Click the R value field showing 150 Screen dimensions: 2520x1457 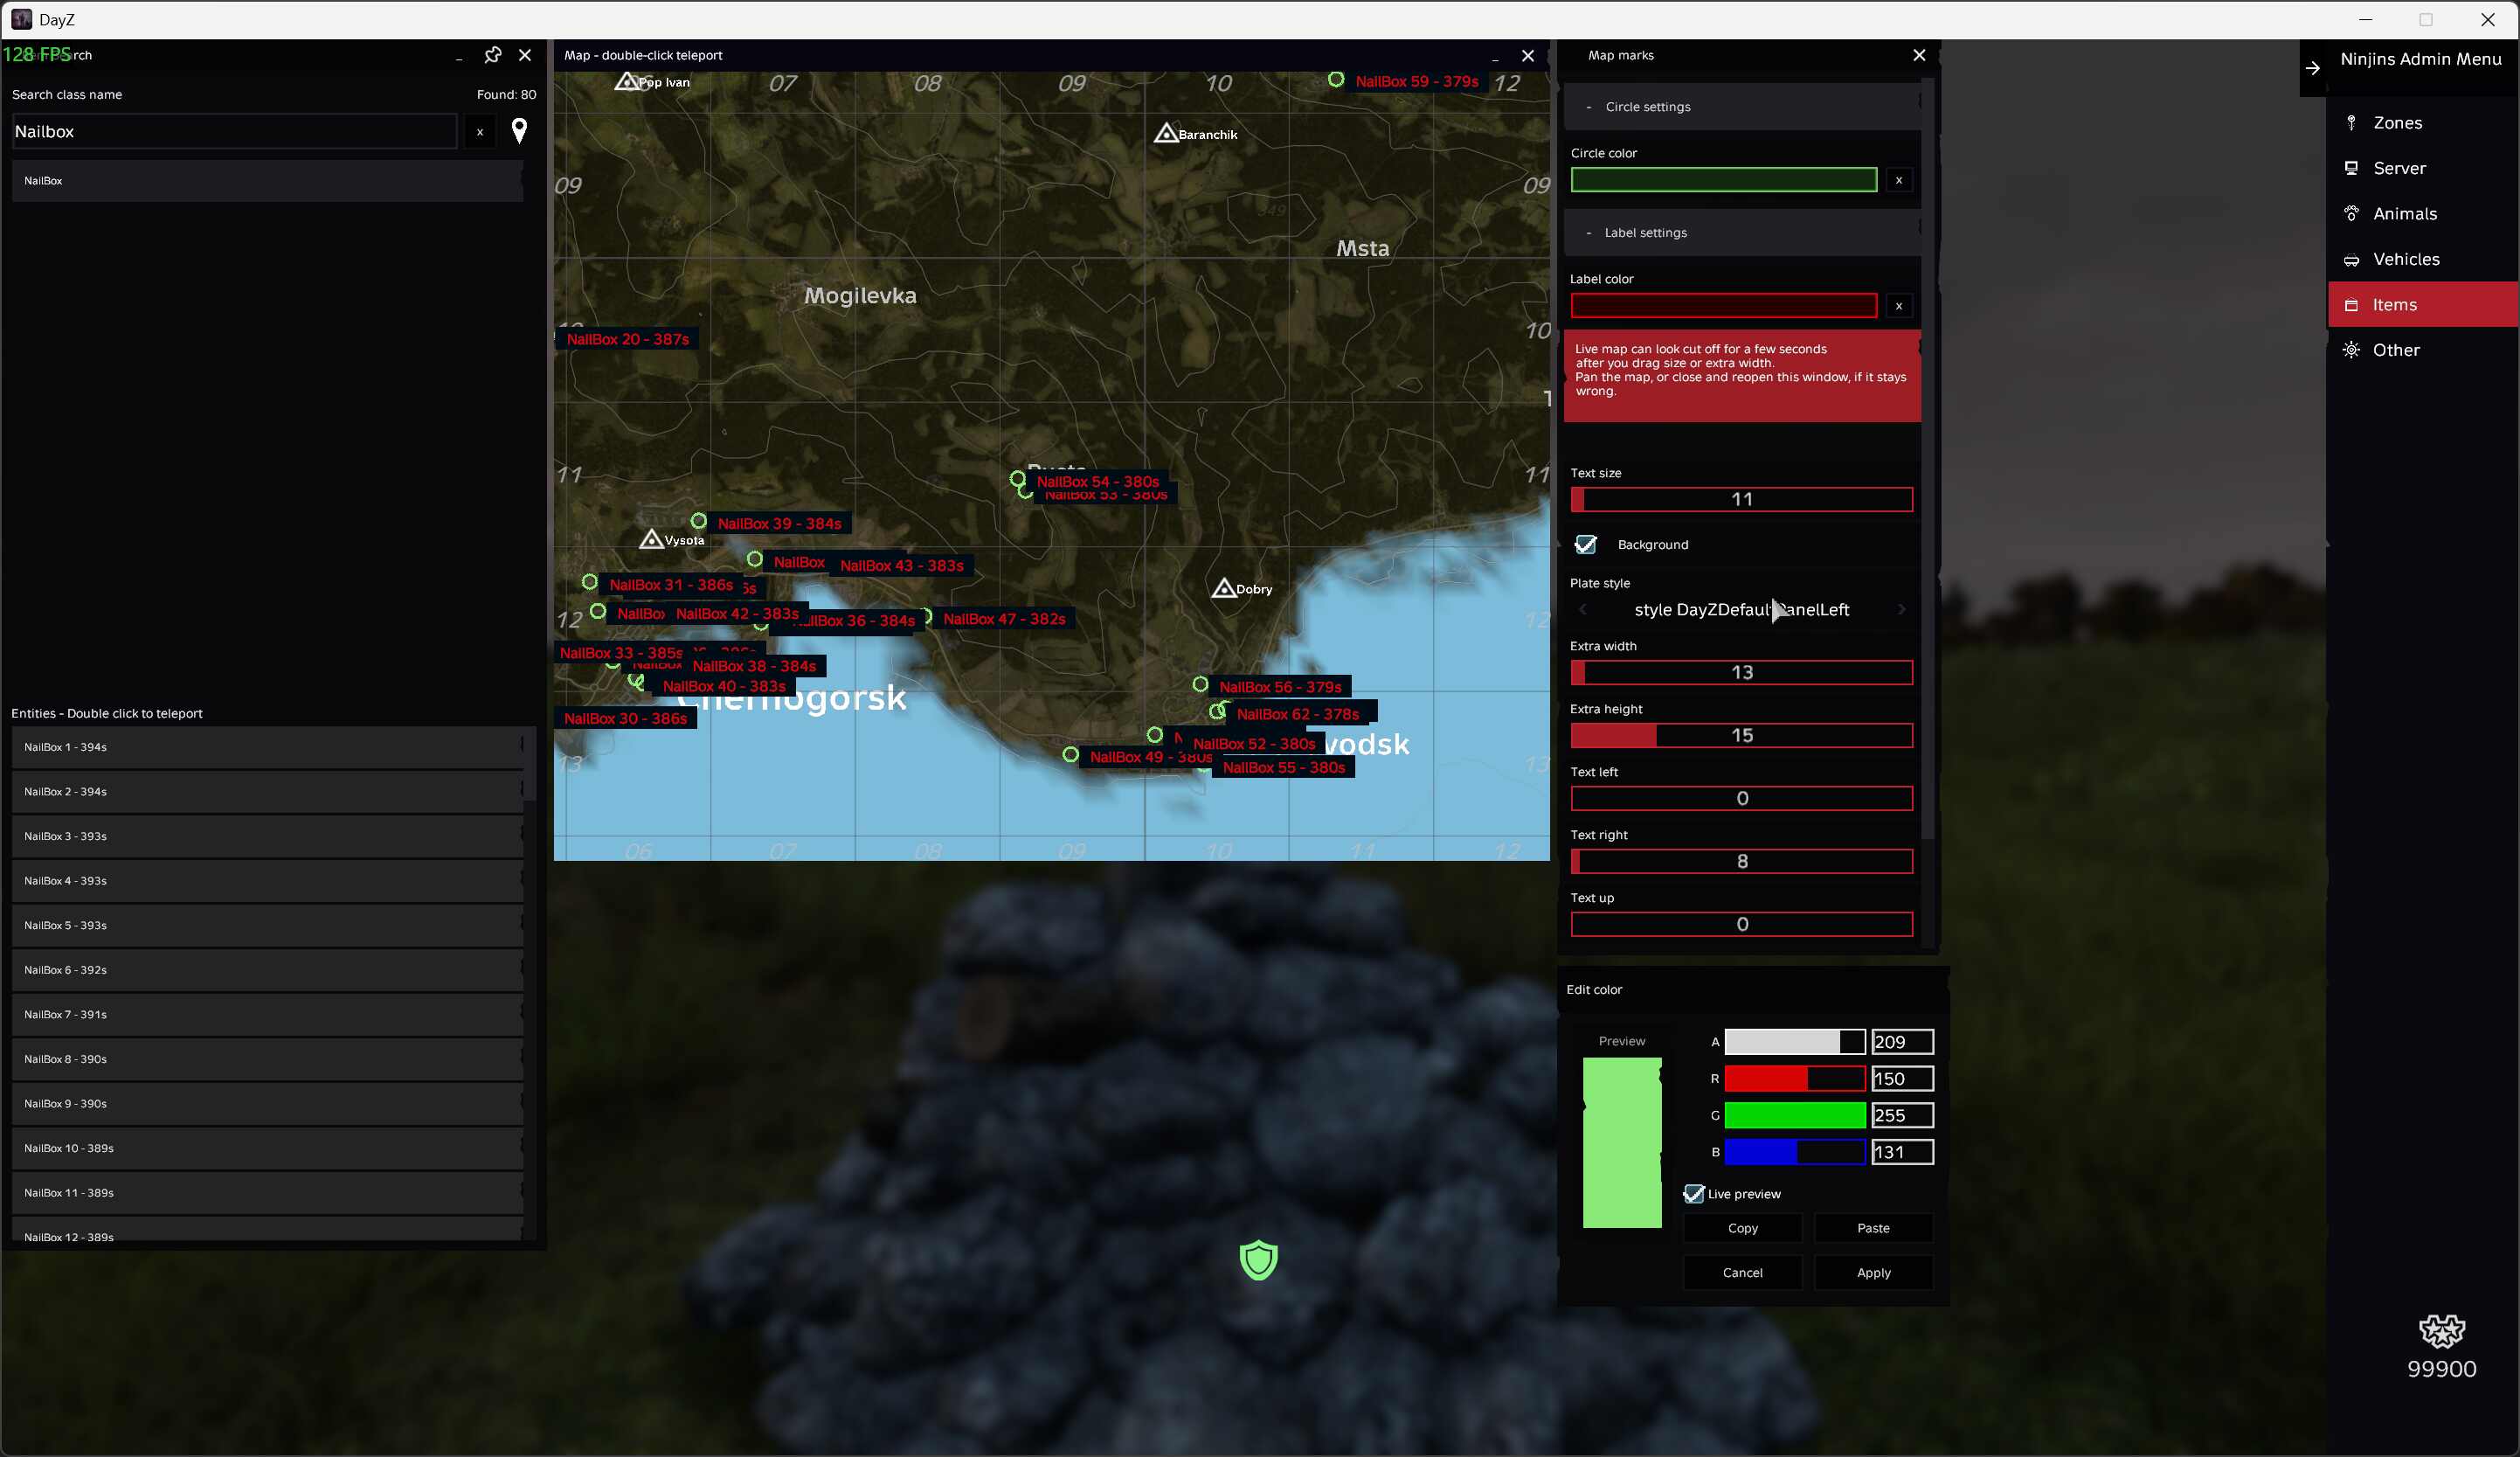pyautogui.click(x=1902, y=1079)
